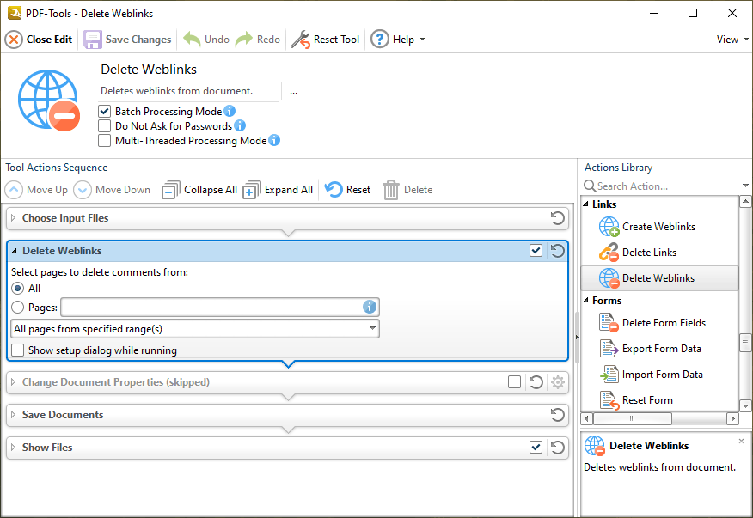753x518 pixels.
Task: Open the Help dropdown menu
Action: (398, 40)
